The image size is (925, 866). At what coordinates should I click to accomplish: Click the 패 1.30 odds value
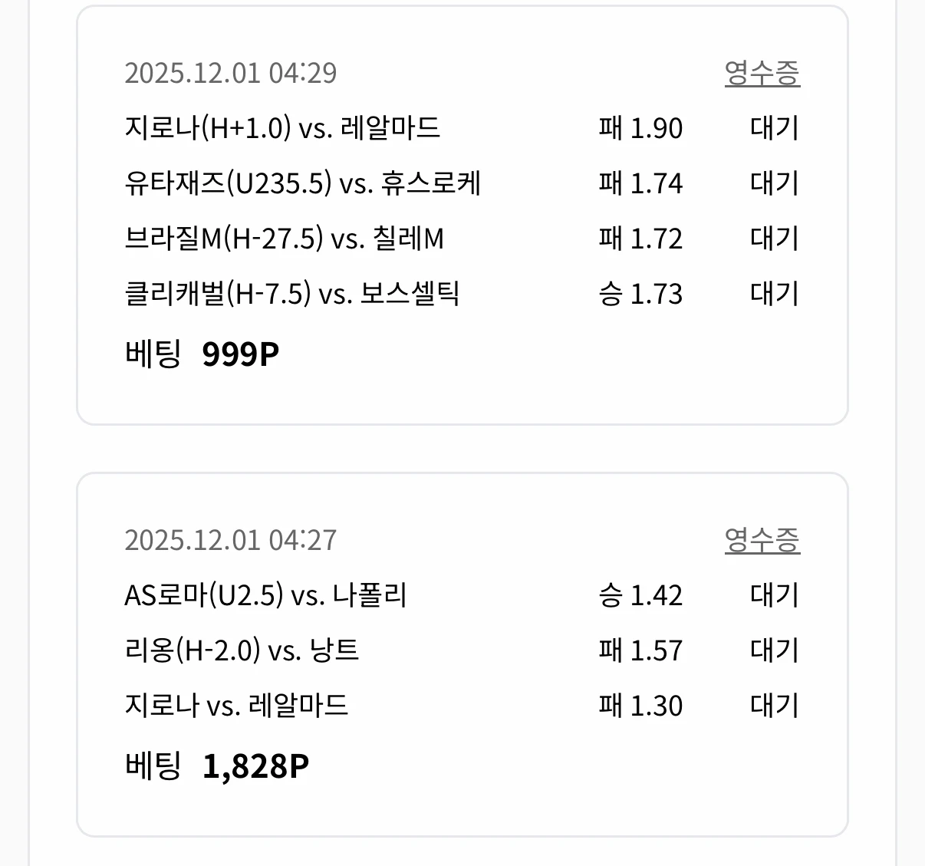tap(641, 705)
